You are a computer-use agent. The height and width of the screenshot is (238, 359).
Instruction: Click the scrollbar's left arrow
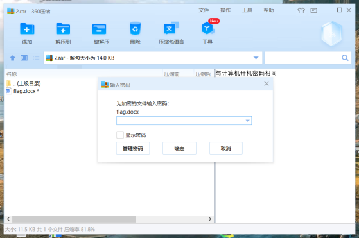pyautogui.click(x=8, y=219)
